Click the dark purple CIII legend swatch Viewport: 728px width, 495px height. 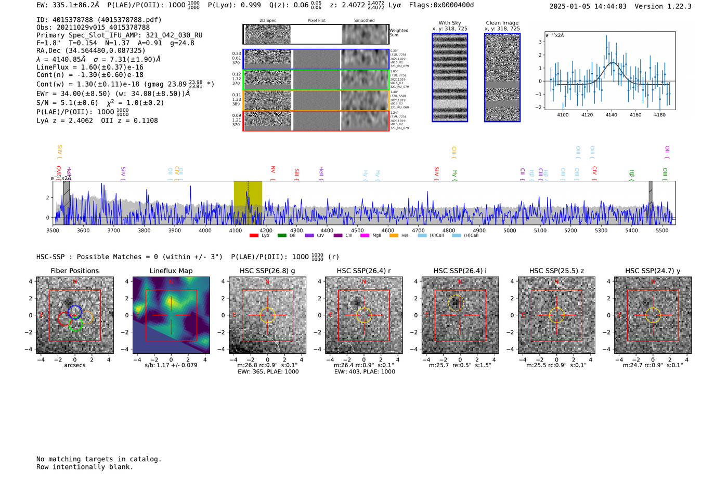(338, 235)
